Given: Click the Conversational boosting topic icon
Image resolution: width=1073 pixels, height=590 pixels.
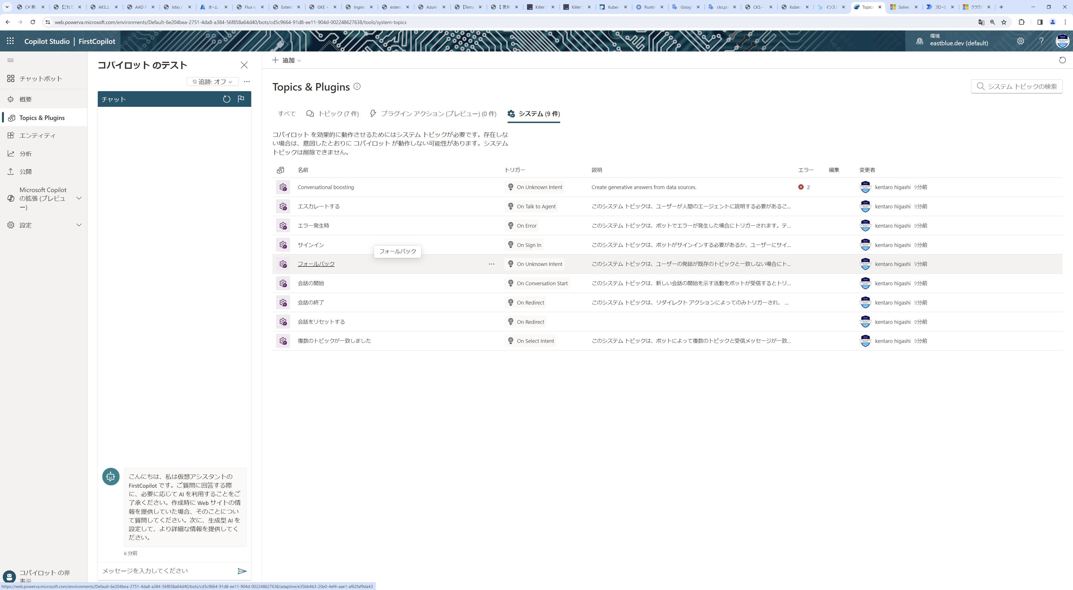Looking at the screenshot, I should 283,187.
